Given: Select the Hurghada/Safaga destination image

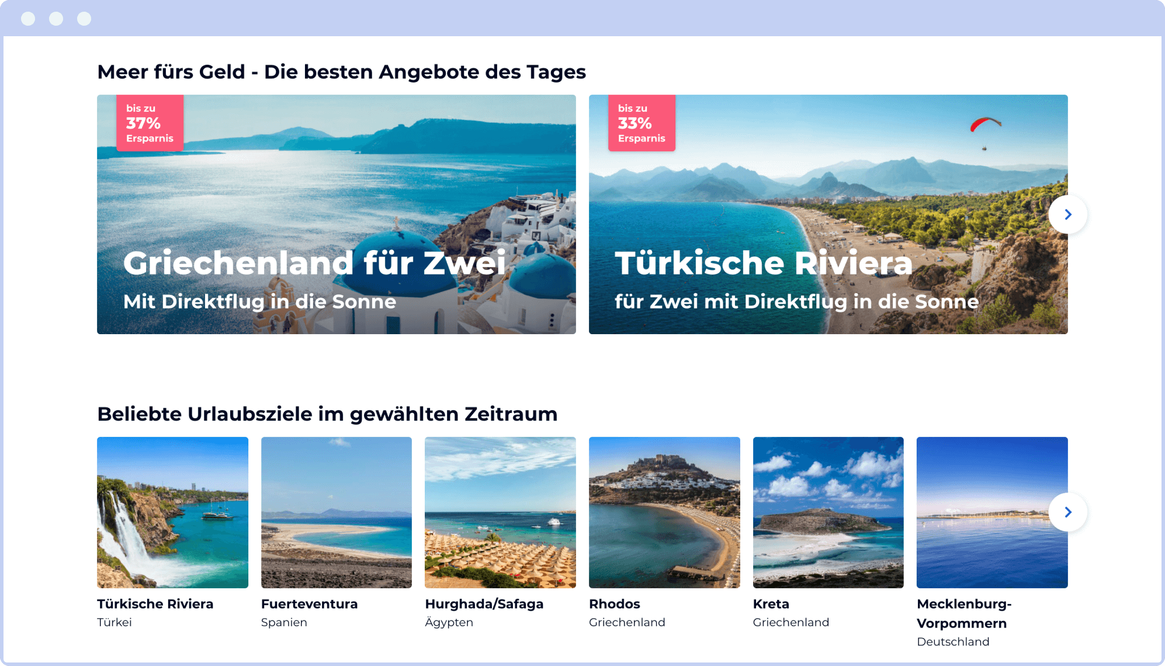Looking at the screenshot, I should [x=500, y=512].
